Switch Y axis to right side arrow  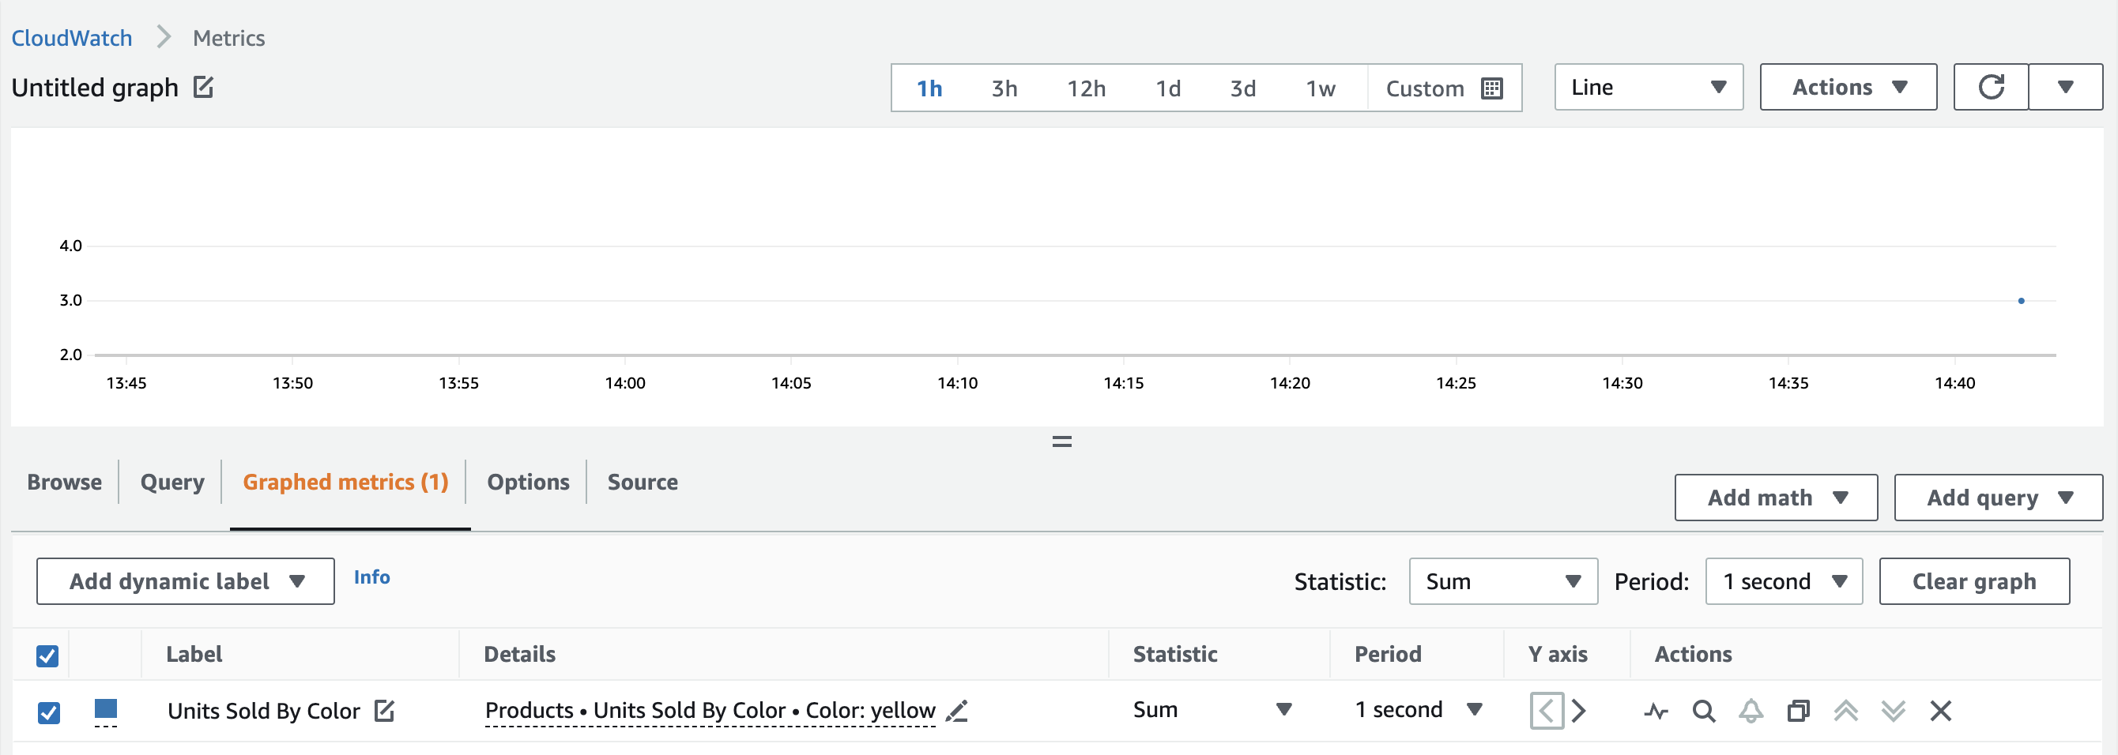tap(1579, 711)
